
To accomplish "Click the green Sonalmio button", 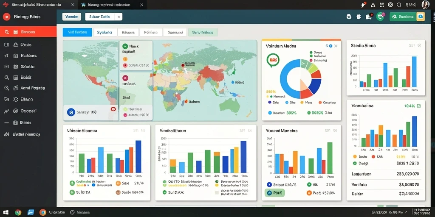I will point(403,17).
